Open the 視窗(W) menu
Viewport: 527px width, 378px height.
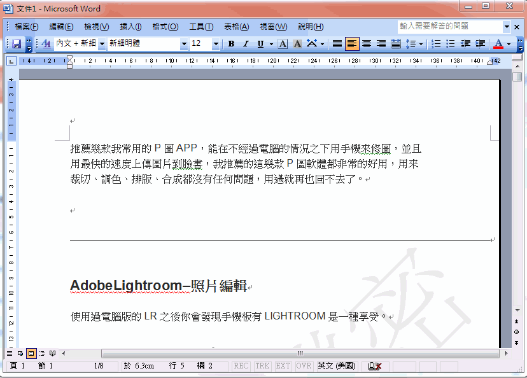tap(274, 27)
